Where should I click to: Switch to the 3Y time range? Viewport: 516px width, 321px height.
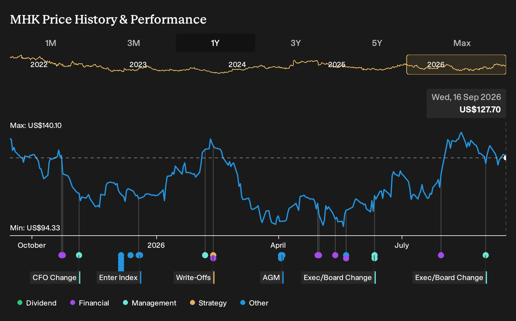tap(296, 43)
